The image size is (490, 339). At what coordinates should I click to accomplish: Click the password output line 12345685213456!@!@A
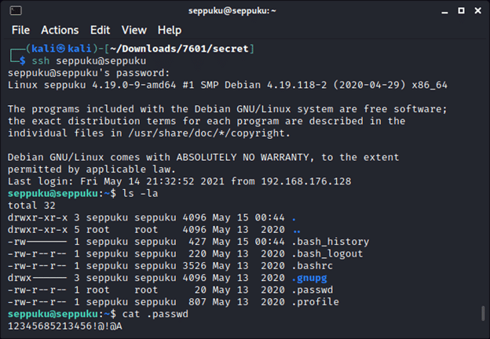click(64, 326)
